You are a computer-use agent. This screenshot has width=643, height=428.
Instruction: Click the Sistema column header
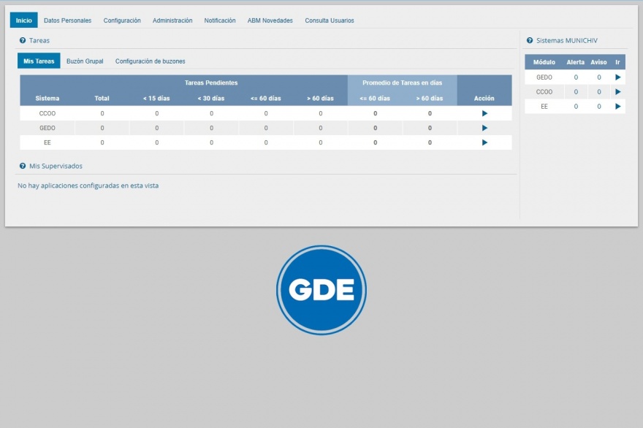pos(47,99)
